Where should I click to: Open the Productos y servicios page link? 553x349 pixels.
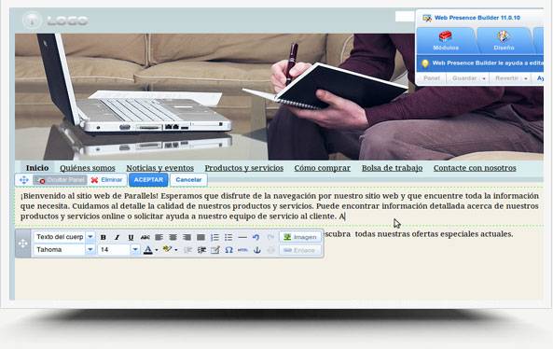244,168
